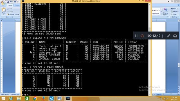The width and height of the screenshot is (180, 101).
Task: Click Cut in Word clipboard group
Action: [10, 9]
